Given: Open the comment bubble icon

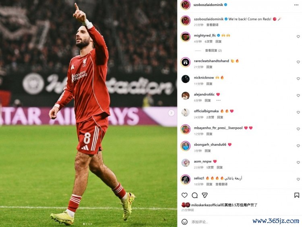Looking at the screenshot, I should pos(194,195).
